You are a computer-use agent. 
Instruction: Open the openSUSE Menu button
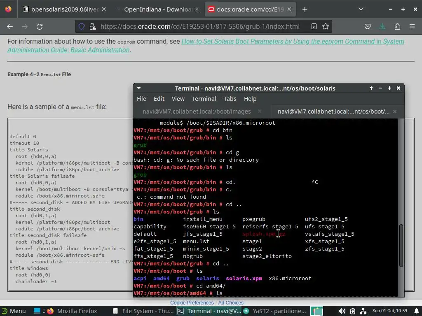coord(14,311)
